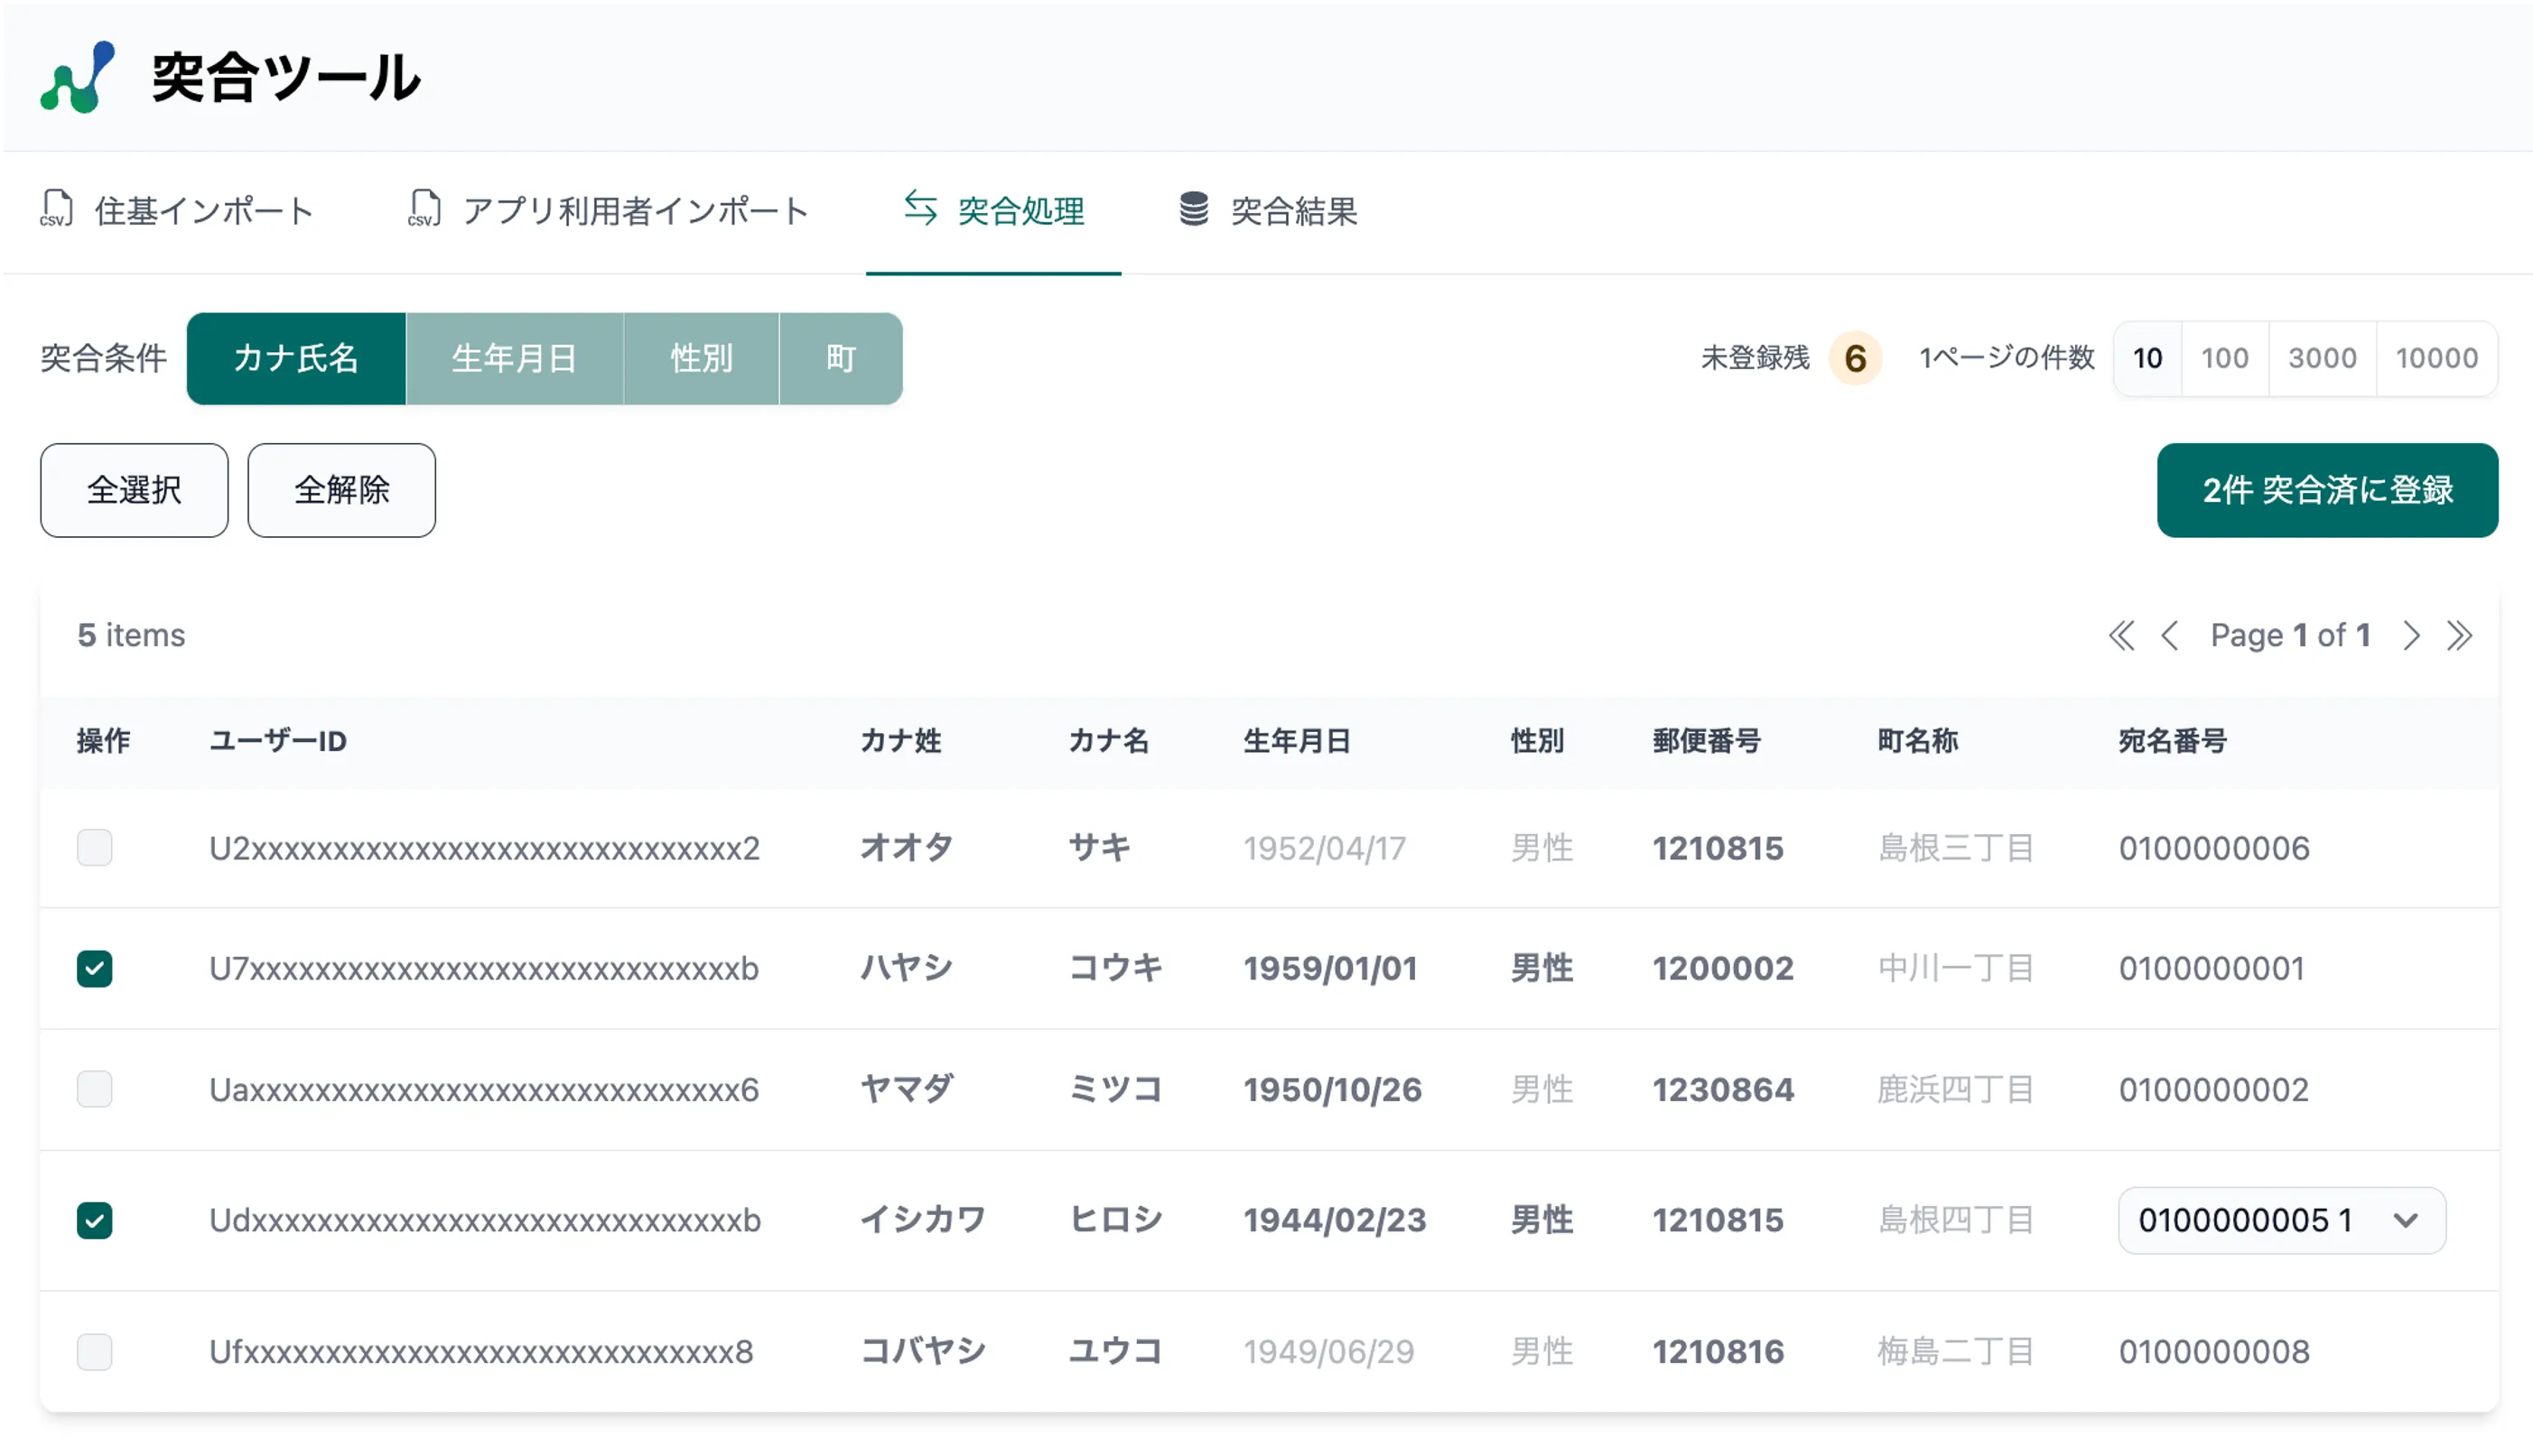This screenshot has width=2533, height=1456.
Task: Click the CSV icon beside 住基インポート
Action: 56,209
